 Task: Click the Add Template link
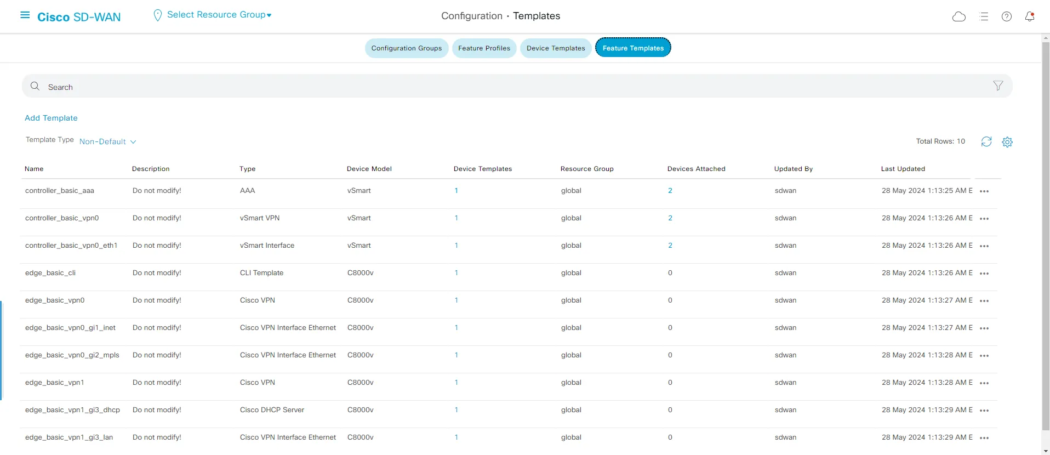coord(51,118)
